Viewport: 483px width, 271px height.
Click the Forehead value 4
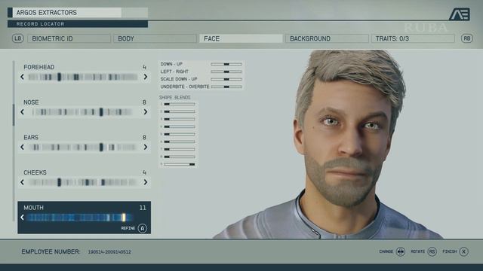pyautogui.click(x=144, y=67)
